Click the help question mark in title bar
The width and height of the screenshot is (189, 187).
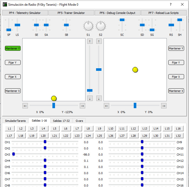coord(170,5)
